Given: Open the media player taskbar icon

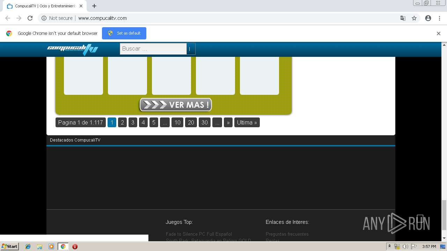Looking at the screenshot, I should point(51,246).
